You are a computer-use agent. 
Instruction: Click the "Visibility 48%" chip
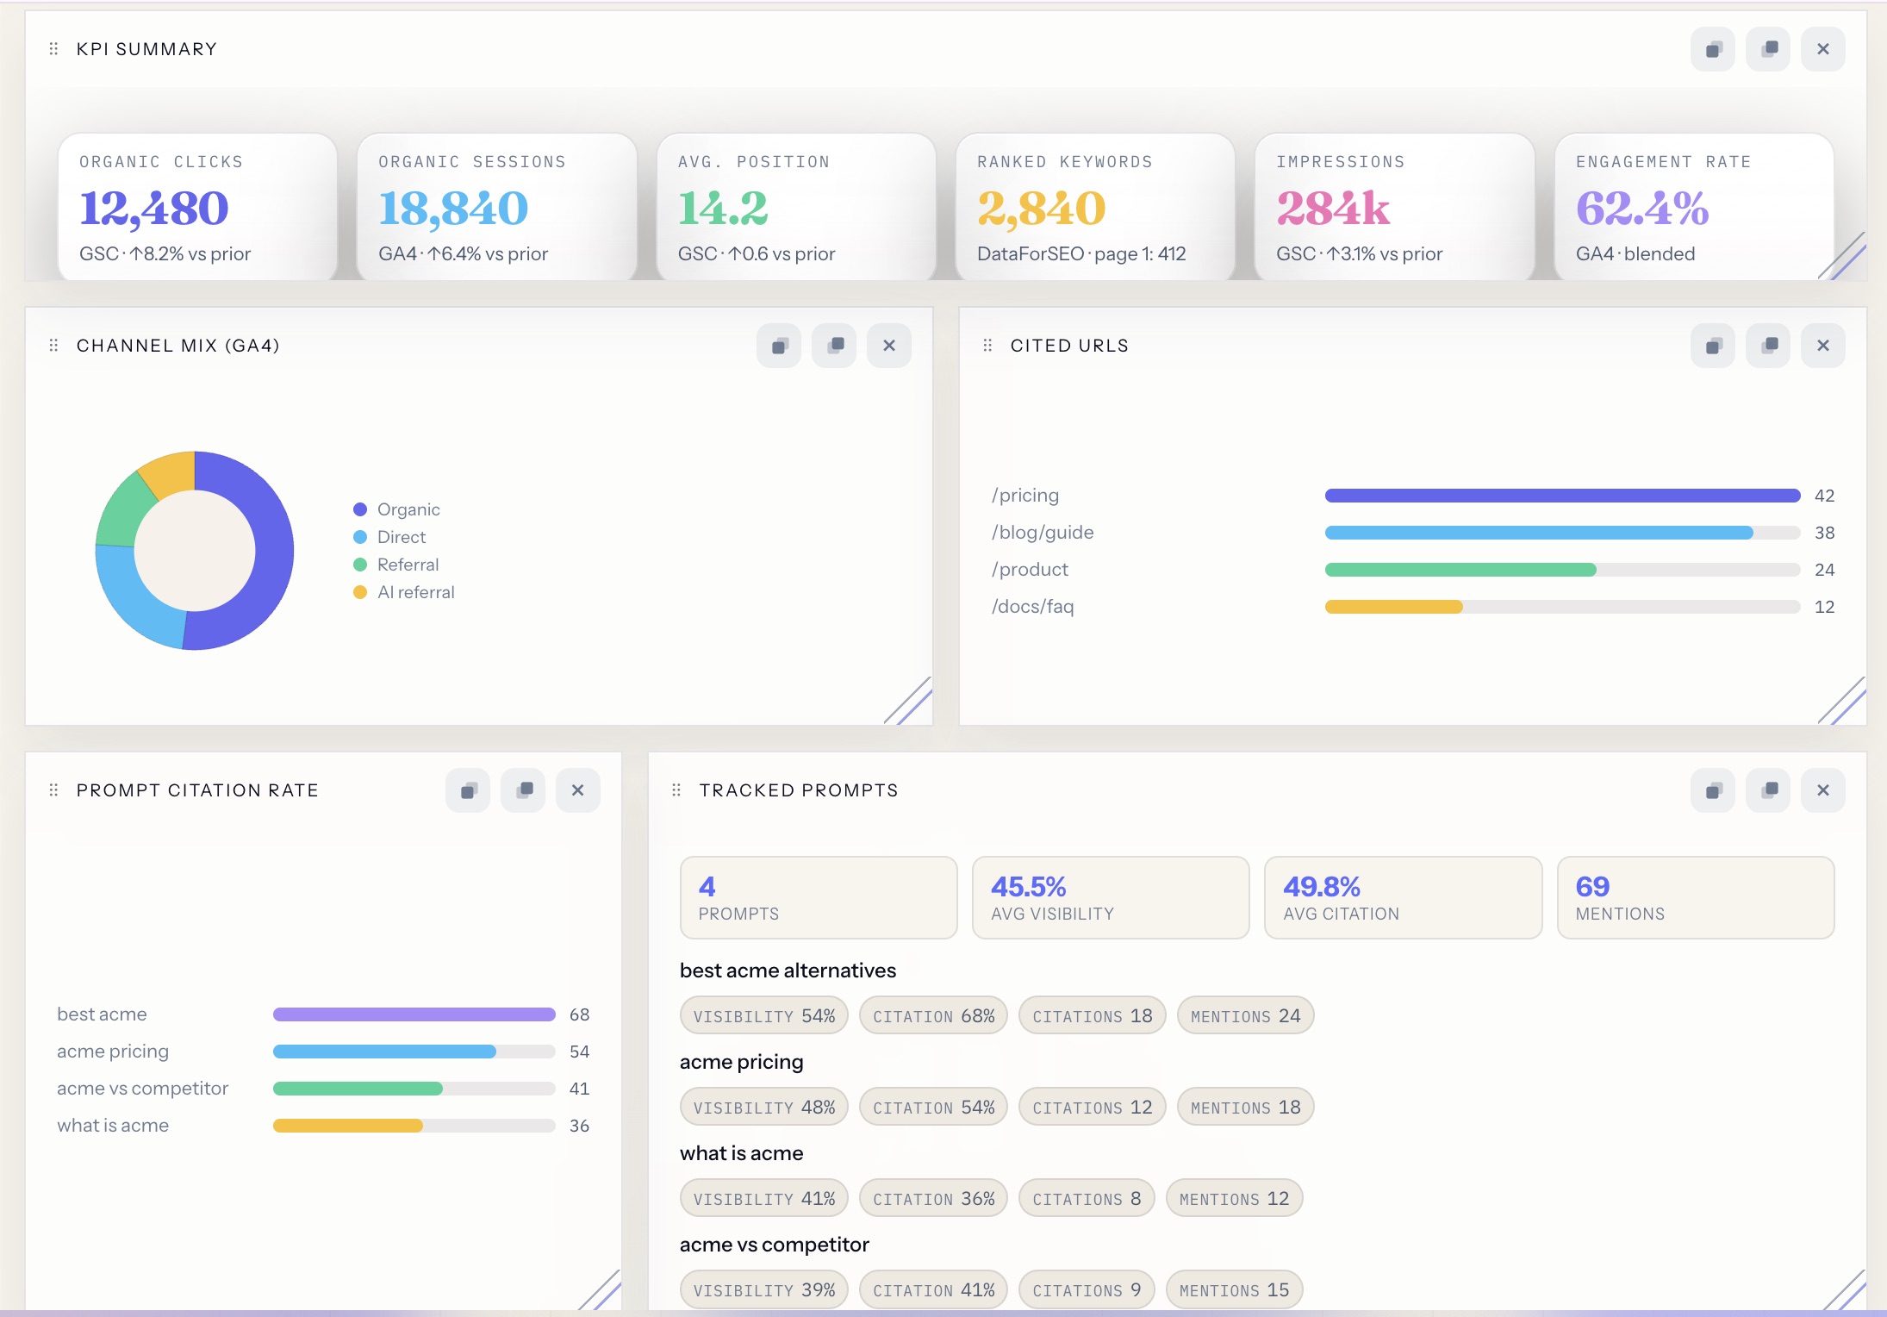click(x=764, y=1107)
